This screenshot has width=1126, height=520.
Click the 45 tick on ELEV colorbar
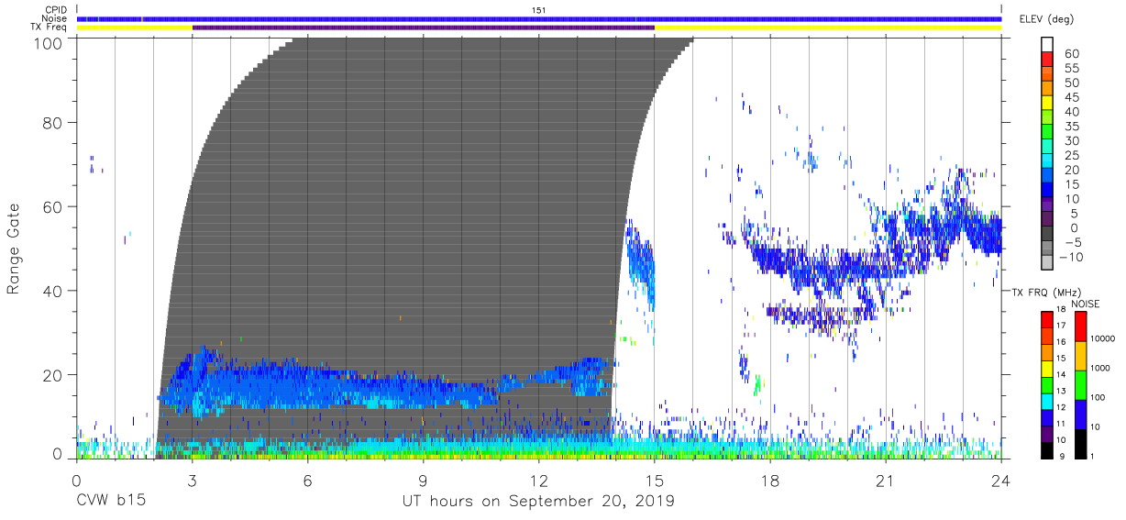[x=1072, y=97]
